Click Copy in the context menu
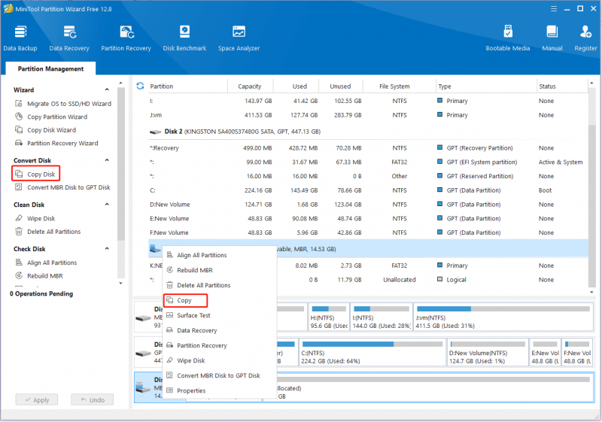Viewport: 602px width, 422px height. [x=220, y=300]
